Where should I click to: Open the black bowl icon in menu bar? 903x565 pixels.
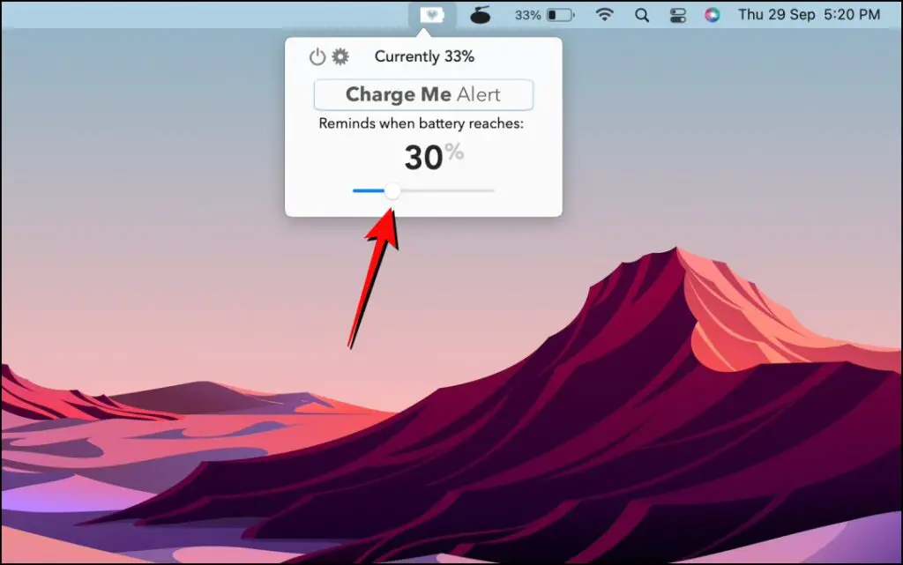click(480, 15)
